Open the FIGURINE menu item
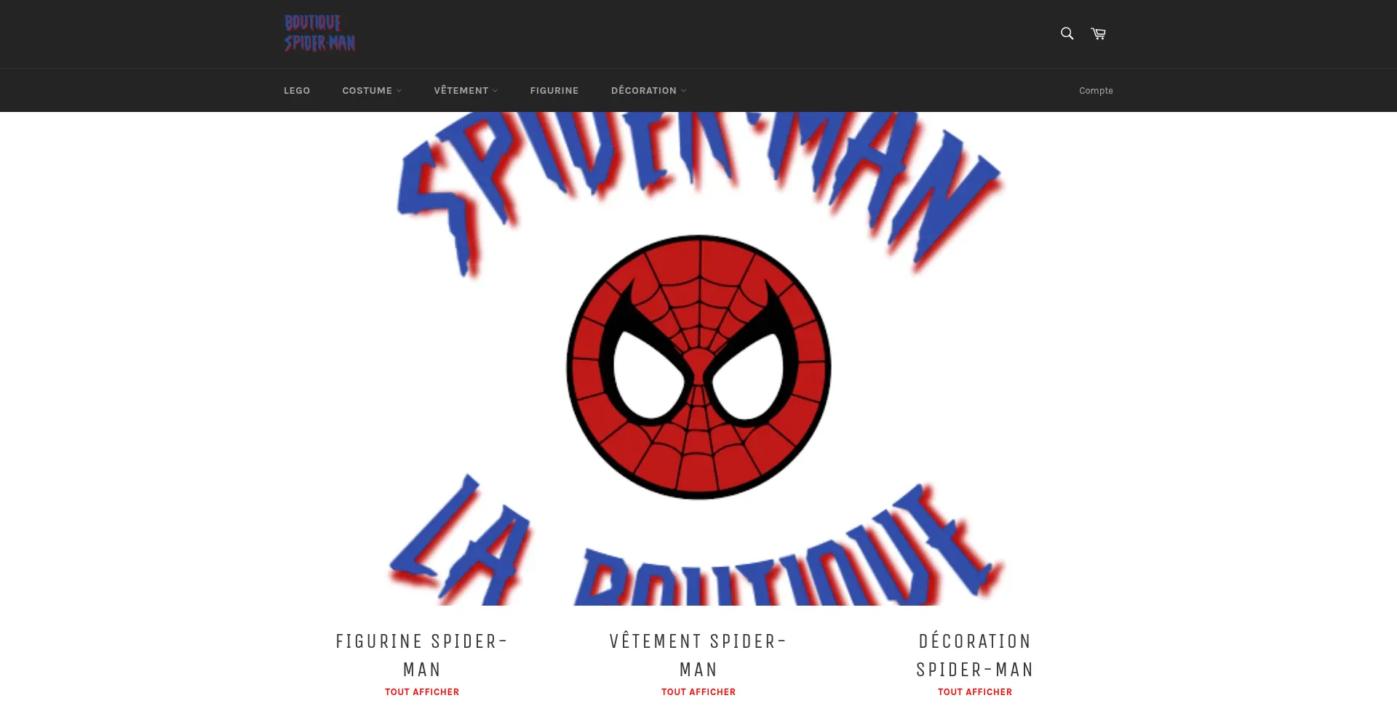The height and width of the screenshot is (722, 1397). tap(554, 91)
